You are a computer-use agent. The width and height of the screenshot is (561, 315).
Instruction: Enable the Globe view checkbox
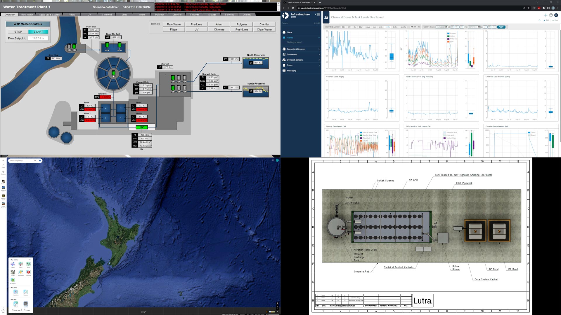(13, 310)
